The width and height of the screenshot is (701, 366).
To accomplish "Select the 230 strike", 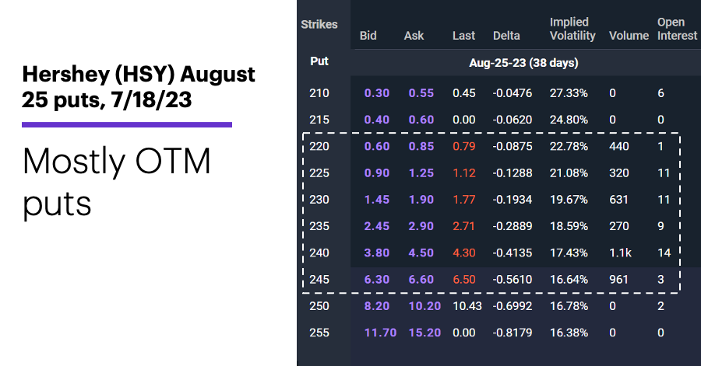I will pyautogui.click(x=319, y=200).
